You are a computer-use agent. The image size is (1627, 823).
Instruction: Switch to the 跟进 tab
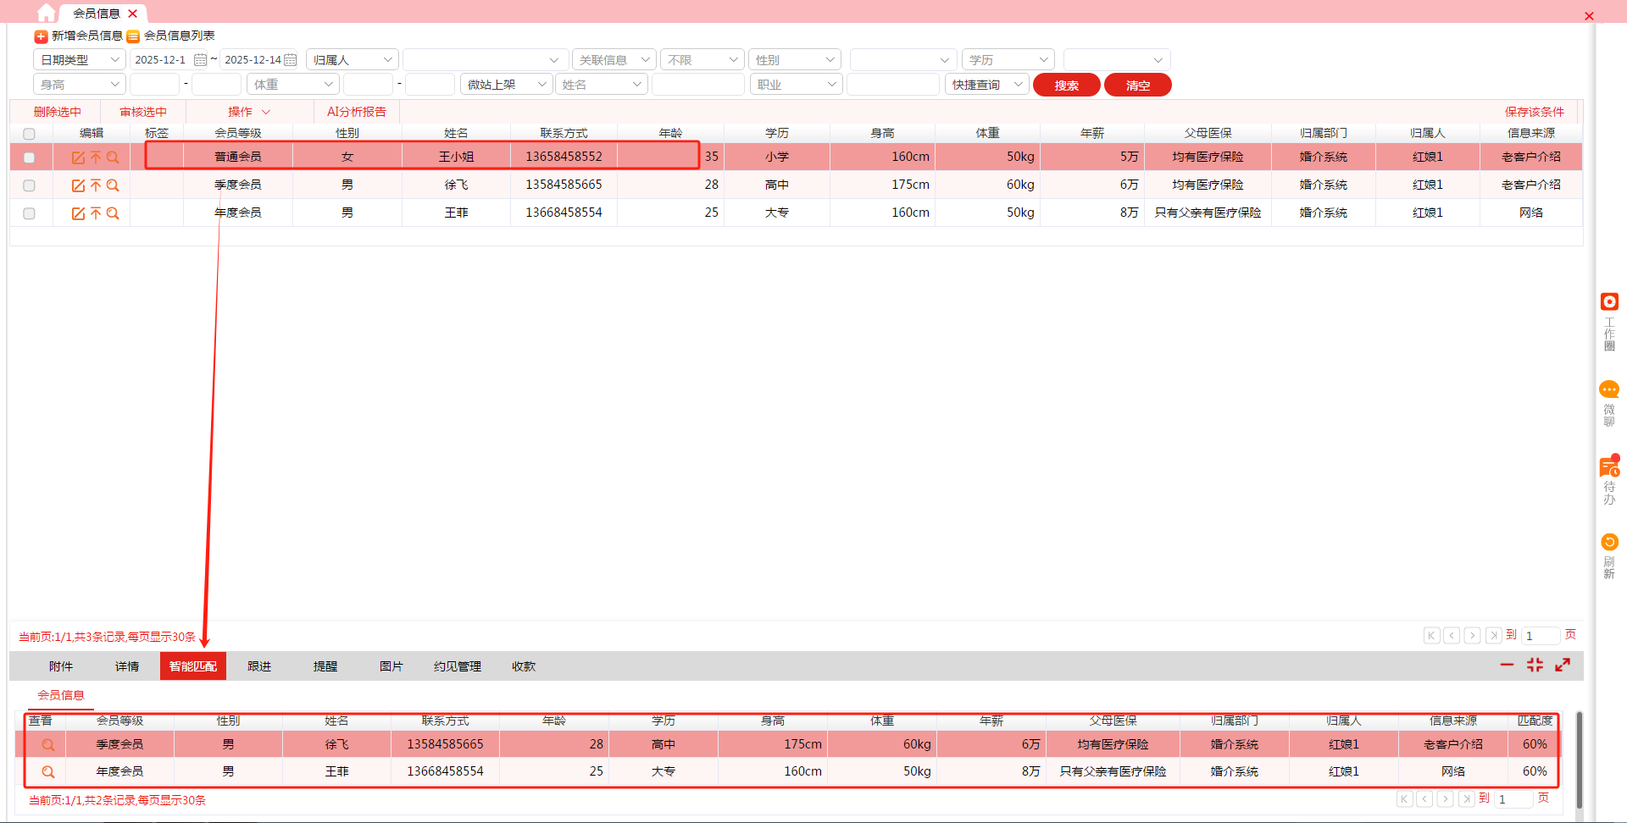(x=259, y=666)
